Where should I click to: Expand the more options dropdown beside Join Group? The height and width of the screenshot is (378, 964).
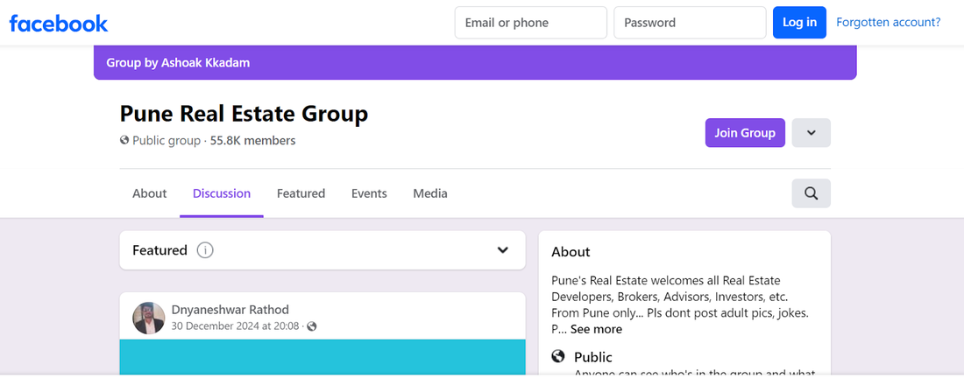point(811,132)
